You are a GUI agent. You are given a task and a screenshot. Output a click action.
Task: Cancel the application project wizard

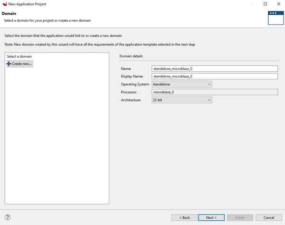pos(268,217)
